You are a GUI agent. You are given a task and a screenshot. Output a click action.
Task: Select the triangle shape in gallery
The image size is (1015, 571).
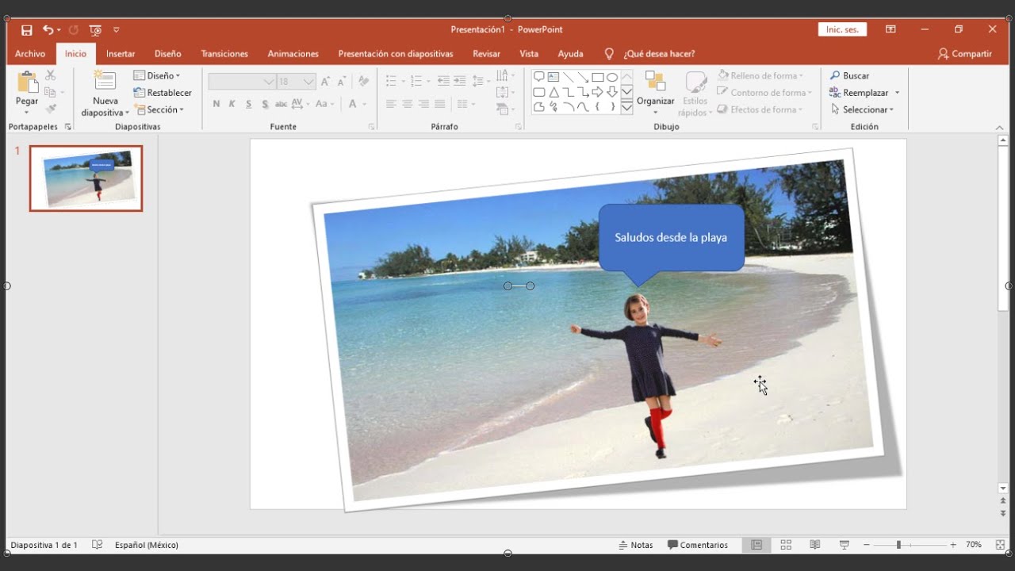(553, 92)
